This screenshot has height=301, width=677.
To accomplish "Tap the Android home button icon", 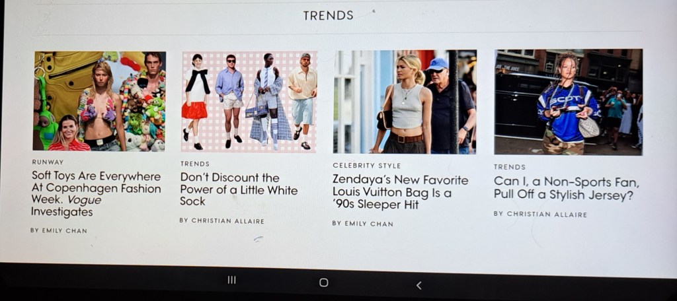I will [x=323, y=283].
